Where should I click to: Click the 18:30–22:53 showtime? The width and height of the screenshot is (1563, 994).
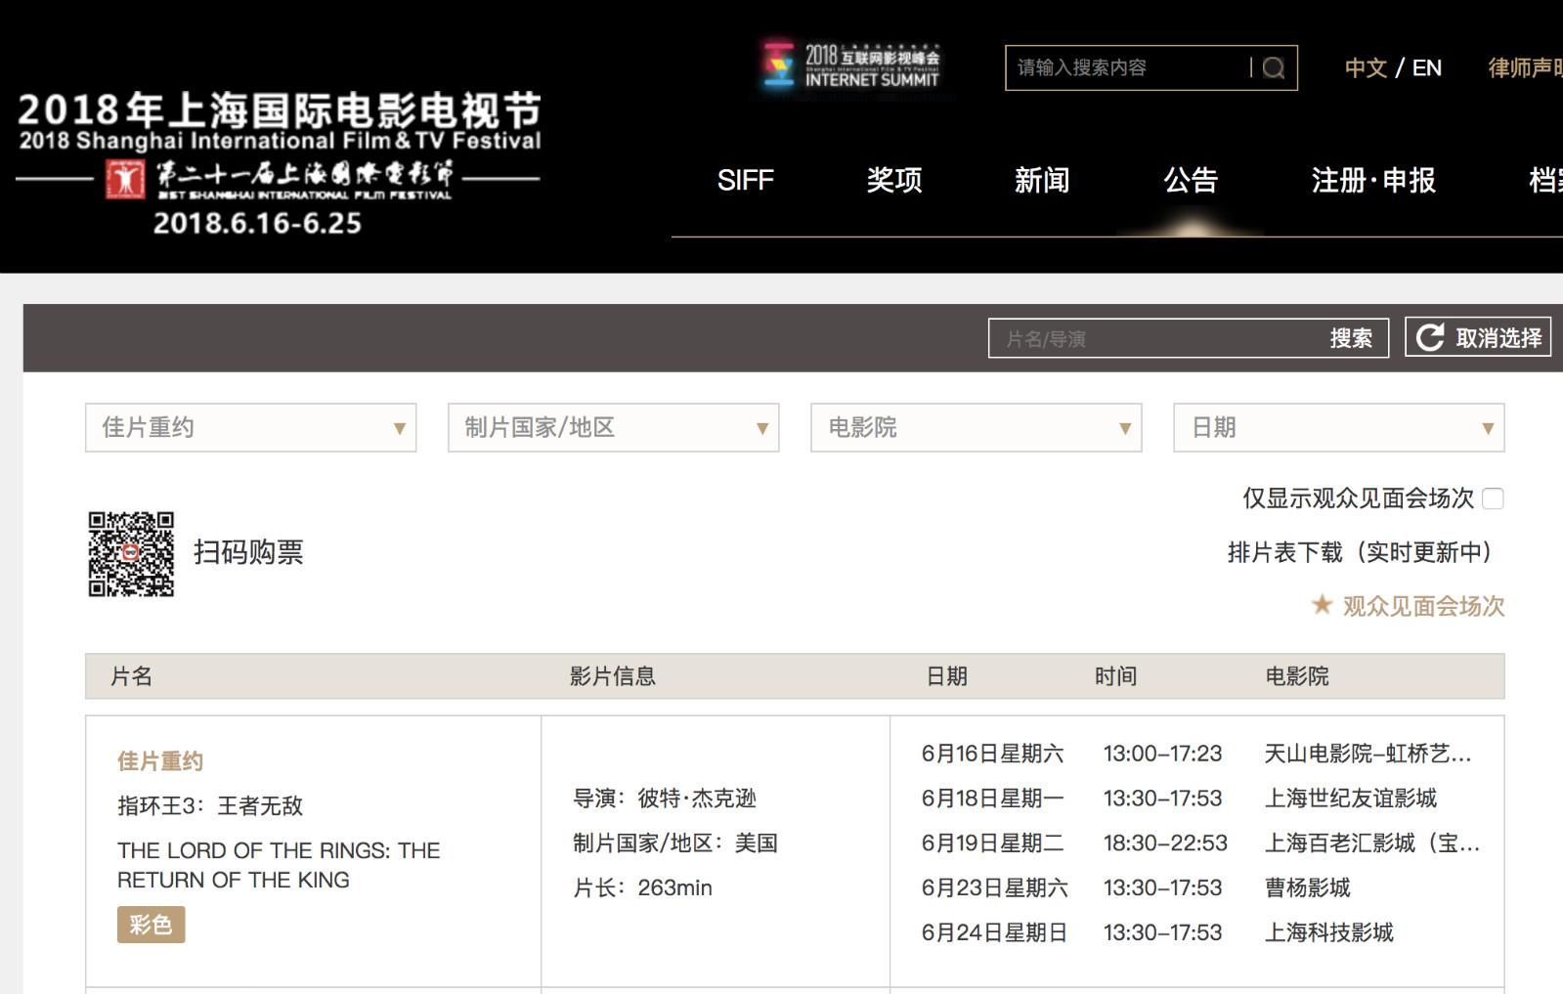click(x=1165, y=843)
